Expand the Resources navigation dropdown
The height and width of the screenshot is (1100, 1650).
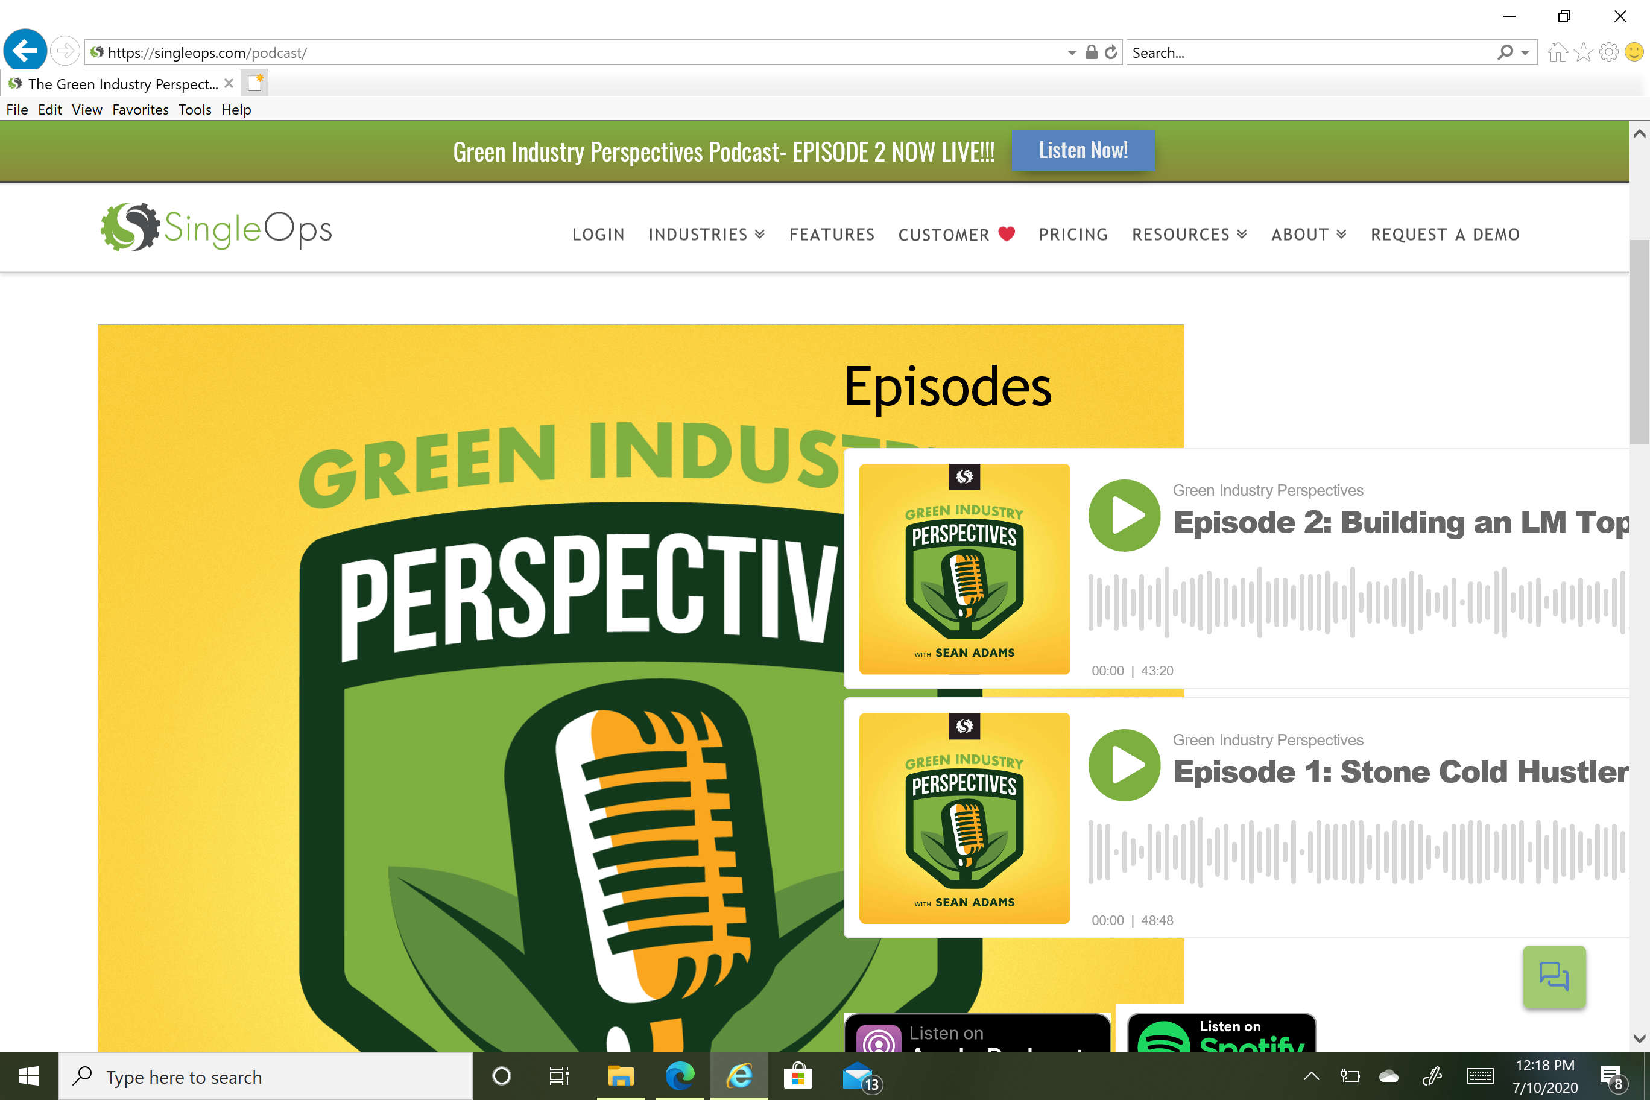tap(1189, 235)
